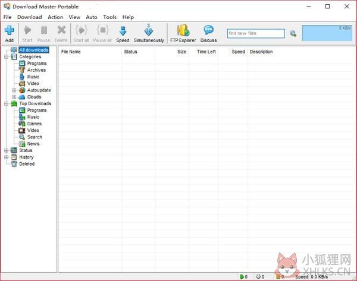The width and height of the screenshot is (357, 281).
Task: Click the find new files search field
Action: [x=256, y=33]
